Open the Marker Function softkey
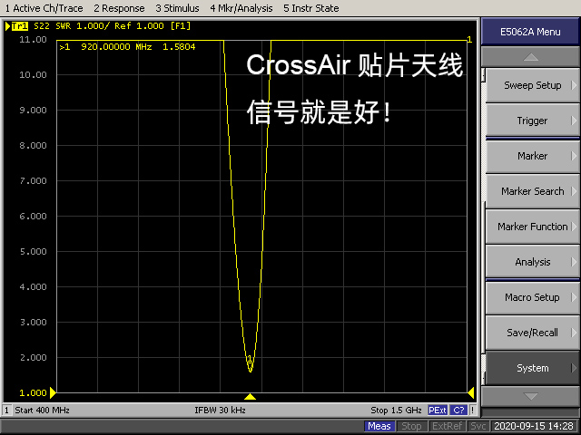The width and height of the screenshot is (581, 435). (x=532, y=227)
